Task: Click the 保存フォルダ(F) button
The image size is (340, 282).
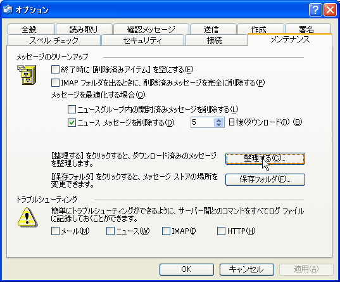Action: click(x=265, y=179)
